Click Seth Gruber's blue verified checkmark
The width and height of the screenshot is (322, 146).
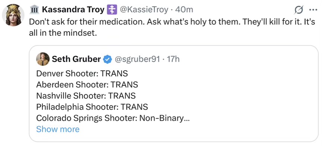tap(107, 59)
